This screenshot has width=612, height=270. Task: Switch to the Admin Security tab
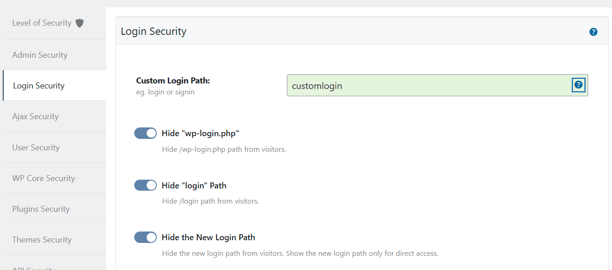point(40,55)
